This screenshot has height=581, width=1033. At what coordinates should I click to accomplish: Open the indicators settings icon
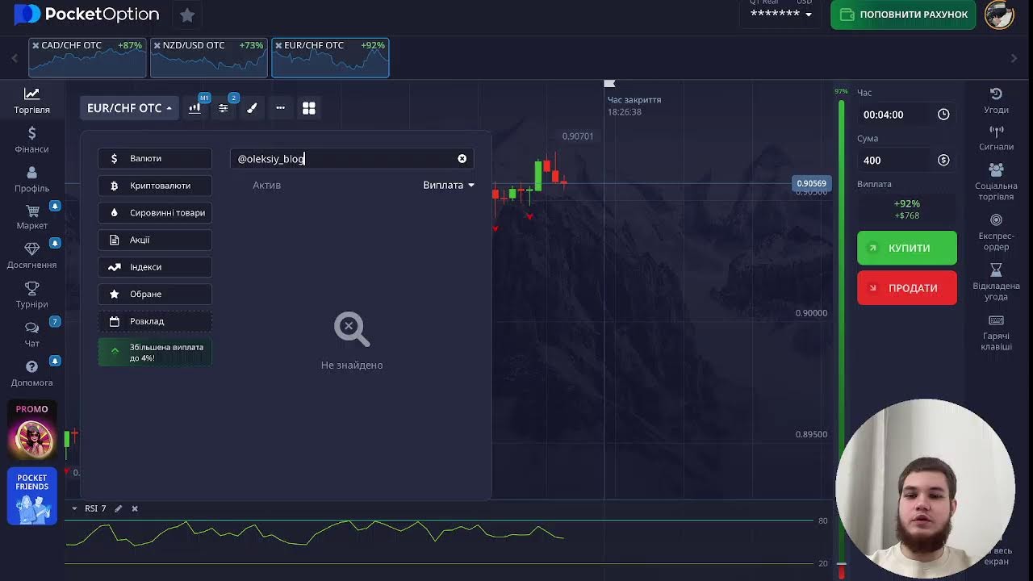click(x=224, y=108)
